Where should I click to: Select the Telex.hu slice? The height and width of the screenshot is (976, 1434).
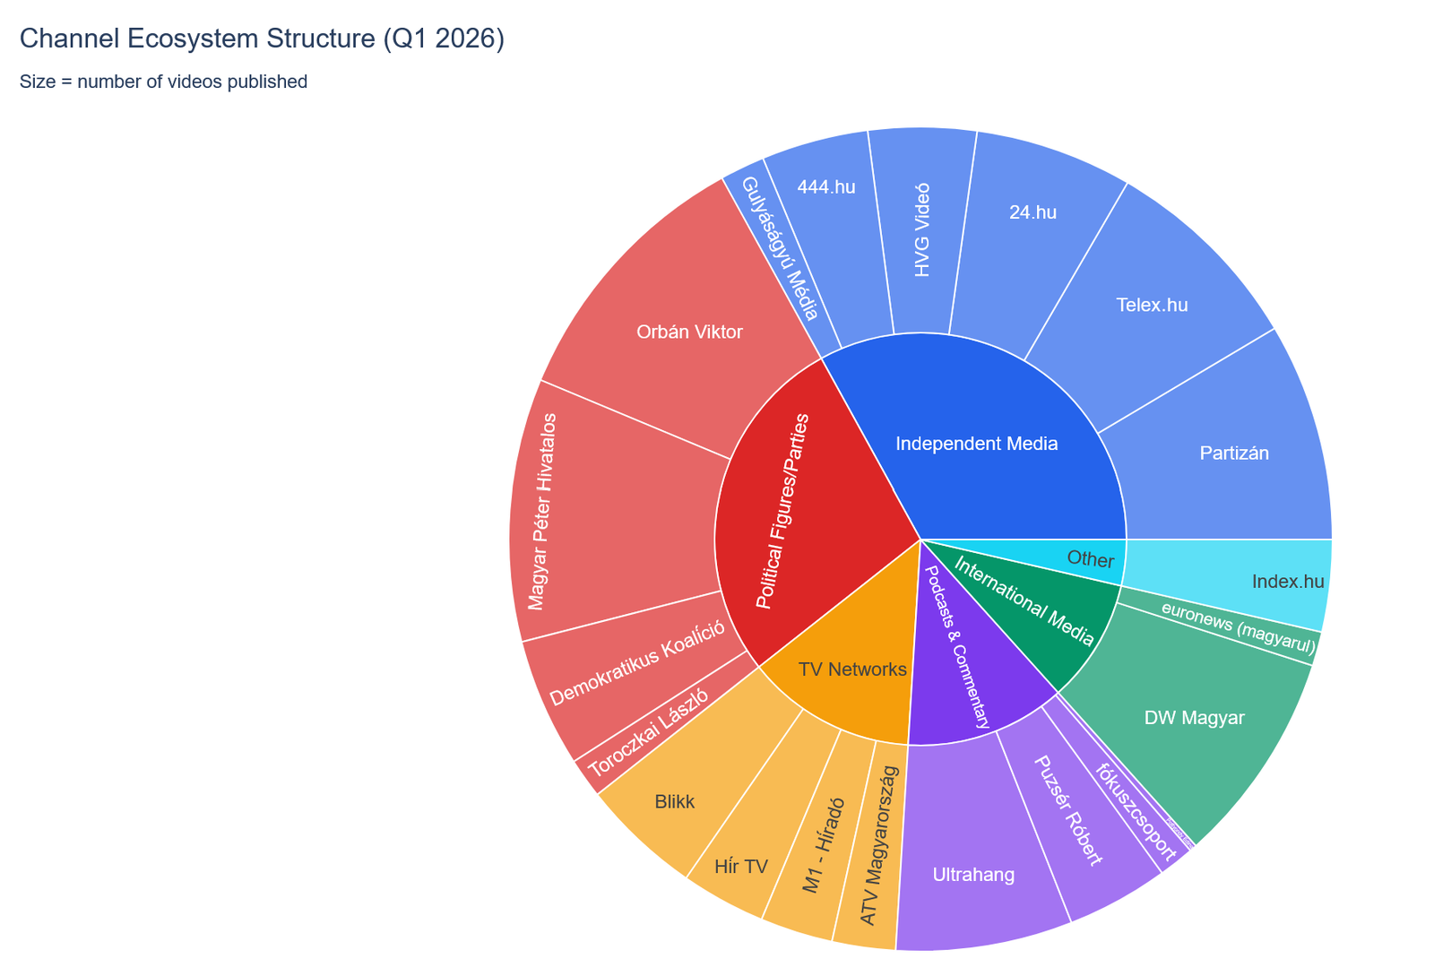pos(1152,306)
